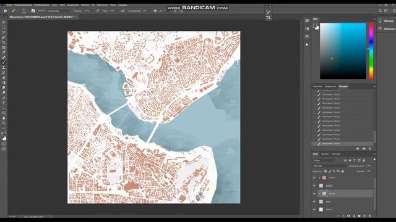Open the Layers panel flyout menu
Viewport: 396px width, 222px height.
pos(374,154)
